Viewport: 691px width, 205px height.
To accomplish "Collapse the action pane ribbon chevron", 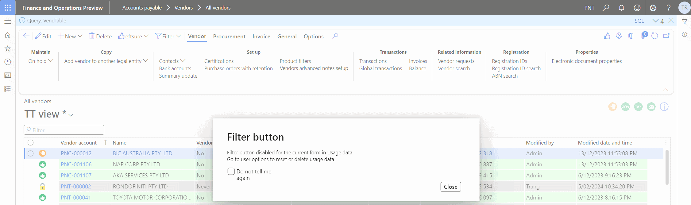I will tap(666, 90).
